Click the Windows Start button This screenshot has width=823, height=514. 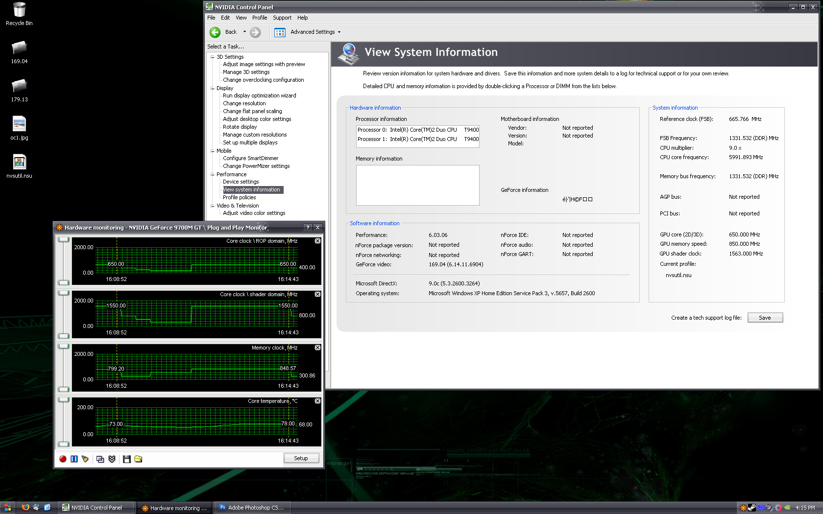[7, 508]
